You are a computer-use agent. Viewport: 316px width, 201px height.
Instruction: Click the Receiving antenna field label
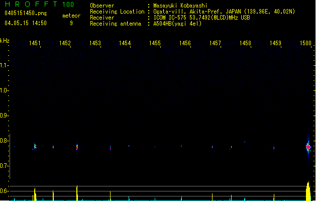click(116, 24)
